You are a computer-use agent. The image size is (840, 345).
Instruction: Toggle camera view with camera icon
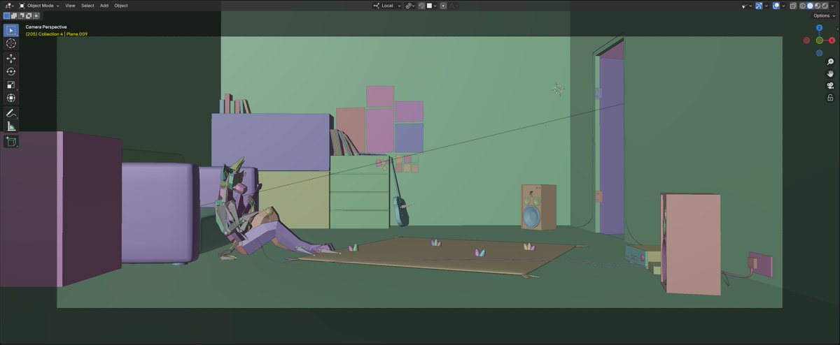tap(830, 86)
